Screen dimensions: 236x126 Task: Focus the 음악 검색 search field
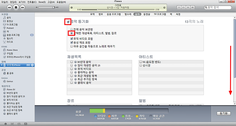click(x=218, y=8)
